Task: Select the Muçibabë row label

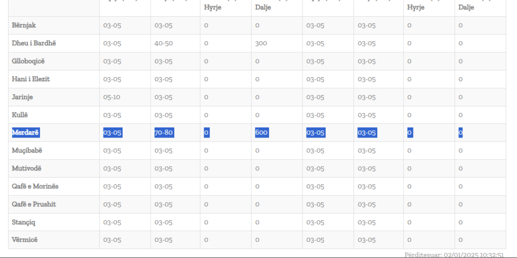Action: point(27,150)
